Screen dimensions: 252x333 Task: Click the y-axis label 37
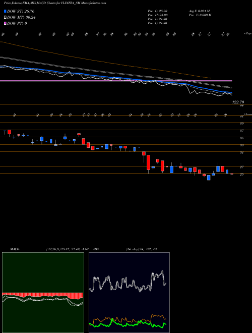(x=241, y=131)
